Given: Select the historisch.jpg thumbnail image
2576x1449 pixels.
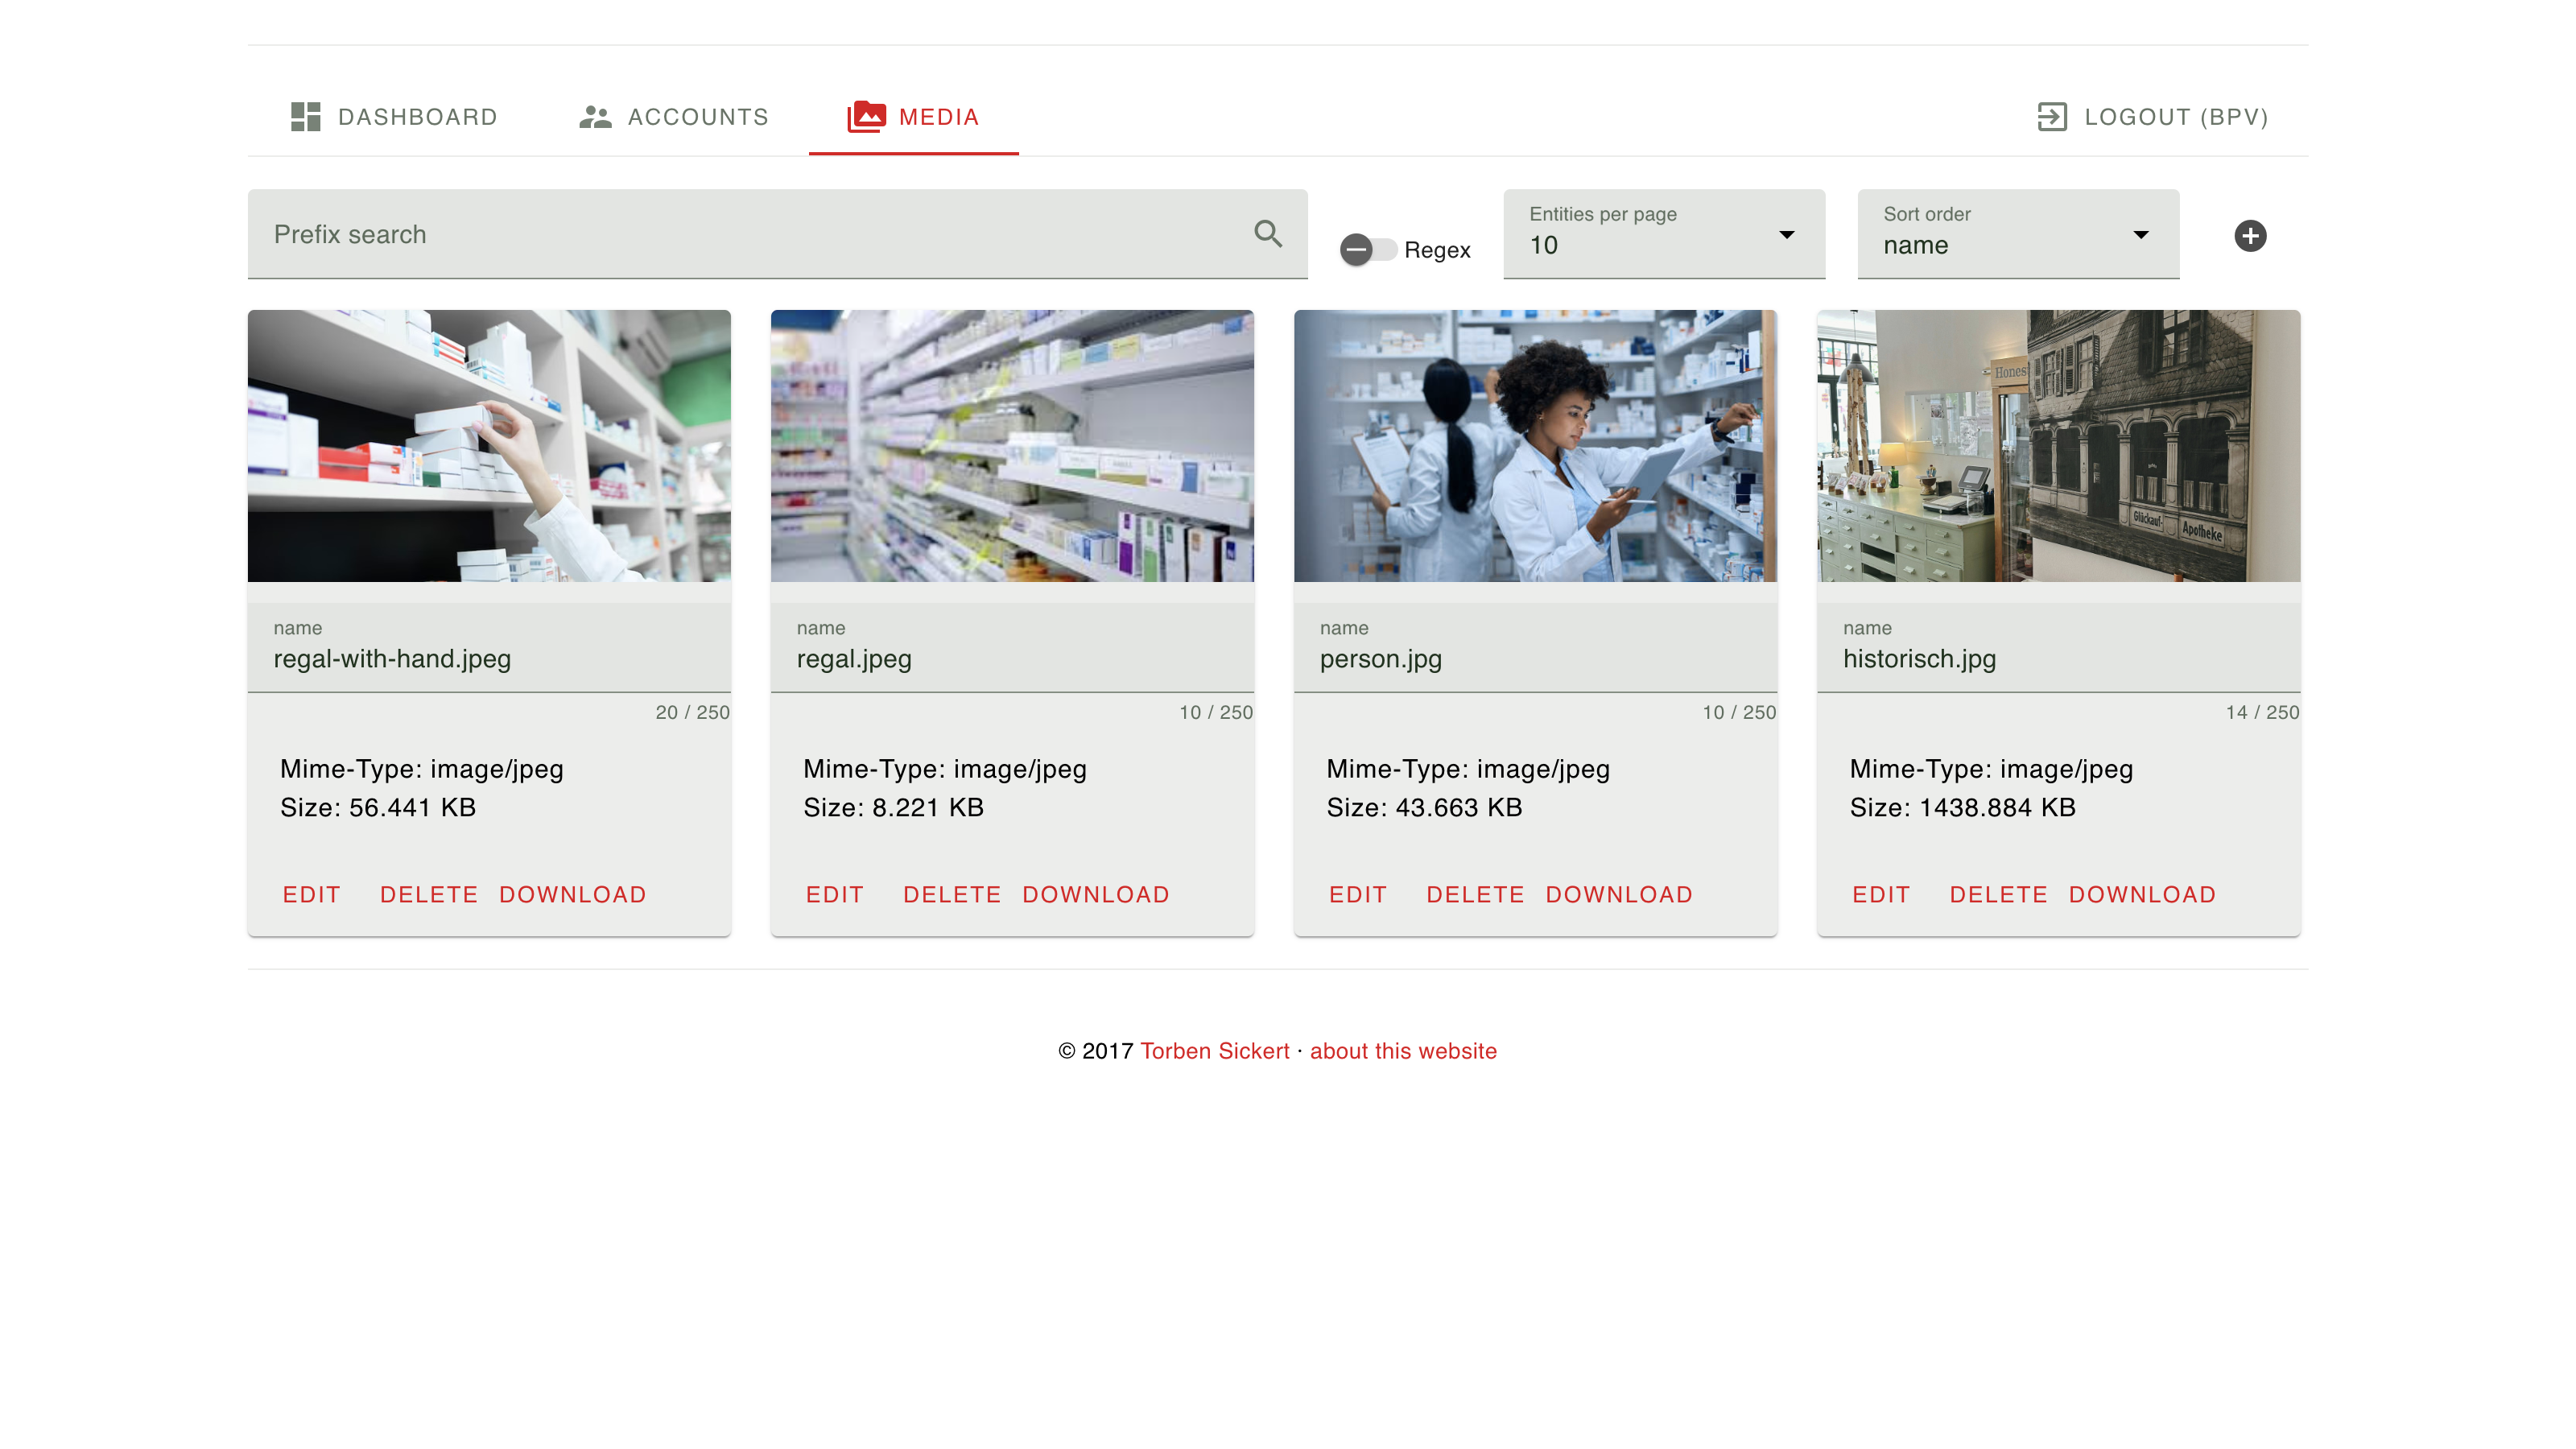Looking at the screenshot, I should (x=2058, y=446).
